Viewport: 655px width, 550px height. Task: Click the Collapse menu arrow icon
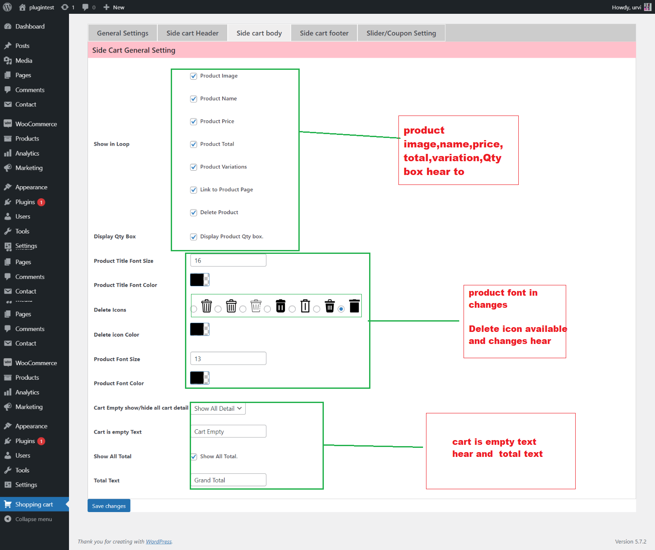pos(8,519)
